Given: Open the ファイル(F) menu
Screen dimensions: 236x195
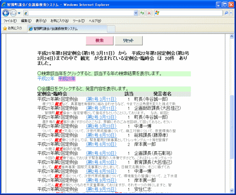Looking at the screenshot, I should click(x=10, y=21).
